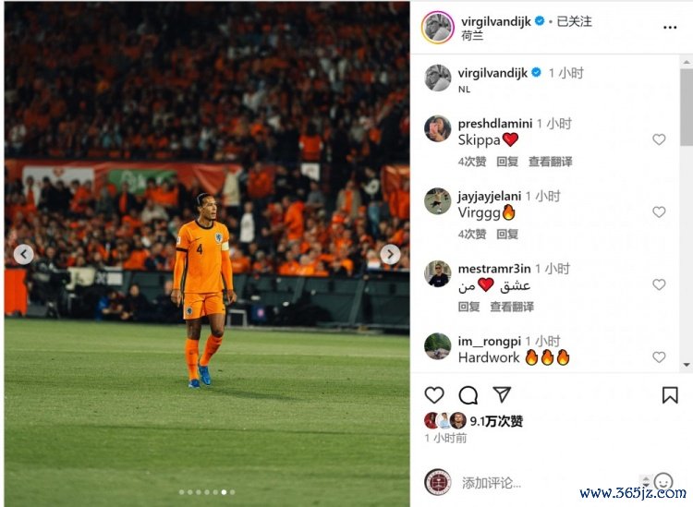Click scroll down arrow in comments
Screen dimensions: 693x507
687,365
